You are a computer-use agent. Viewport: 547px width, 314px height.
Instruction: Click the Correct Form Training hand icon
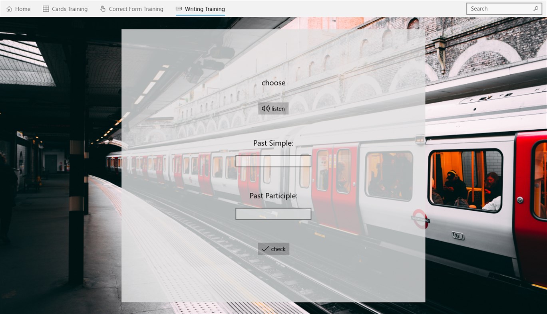pos(103,9)
